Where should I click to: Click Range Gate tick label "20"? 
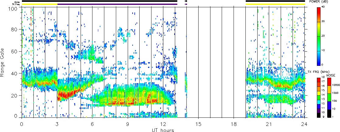click(x=14, y=95)
